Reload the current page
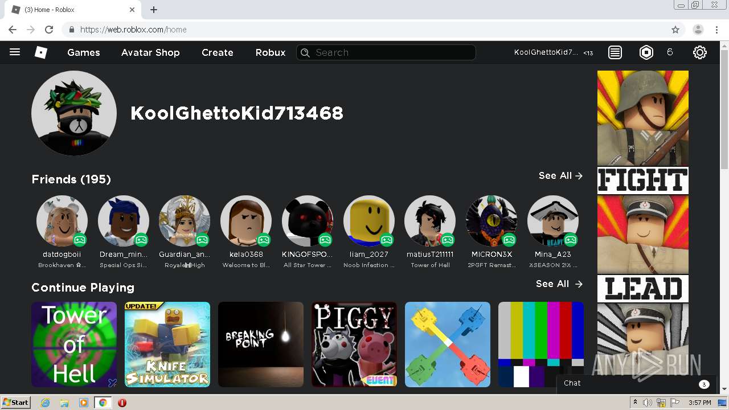 [49, 30]
